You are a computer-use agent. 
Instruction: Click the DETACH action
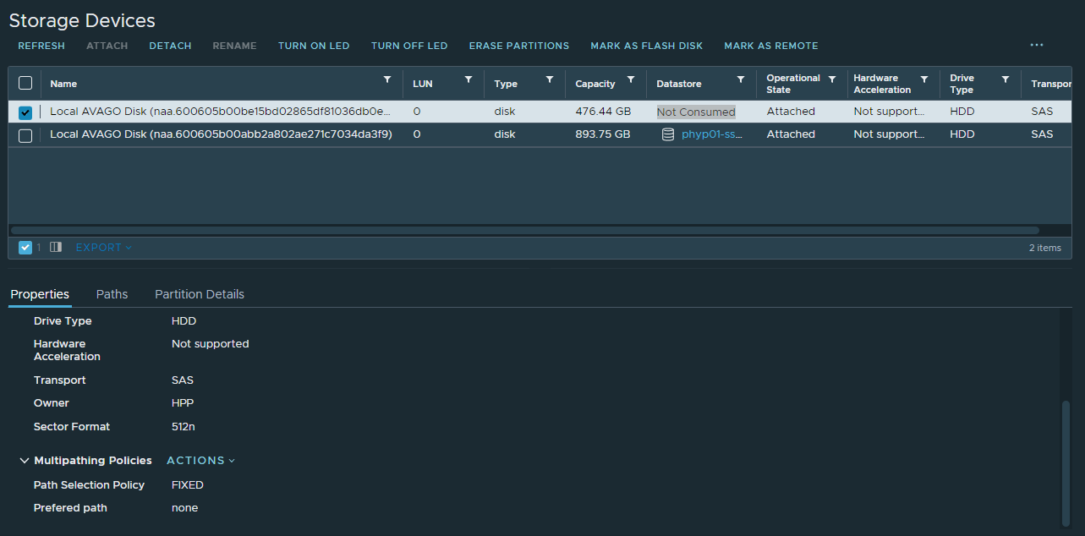(x=170, y=46)
